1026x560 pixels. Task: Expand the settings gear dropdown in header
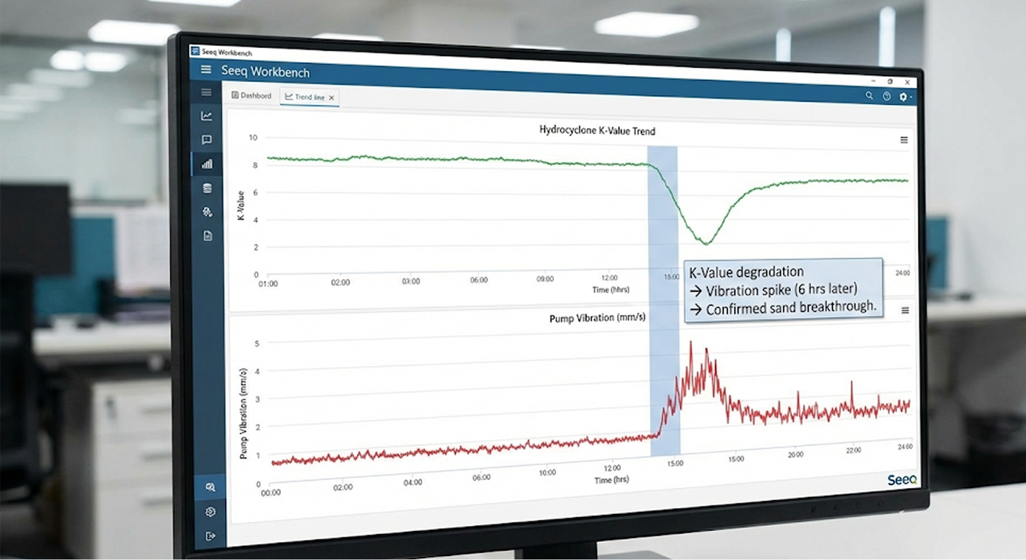904,97
